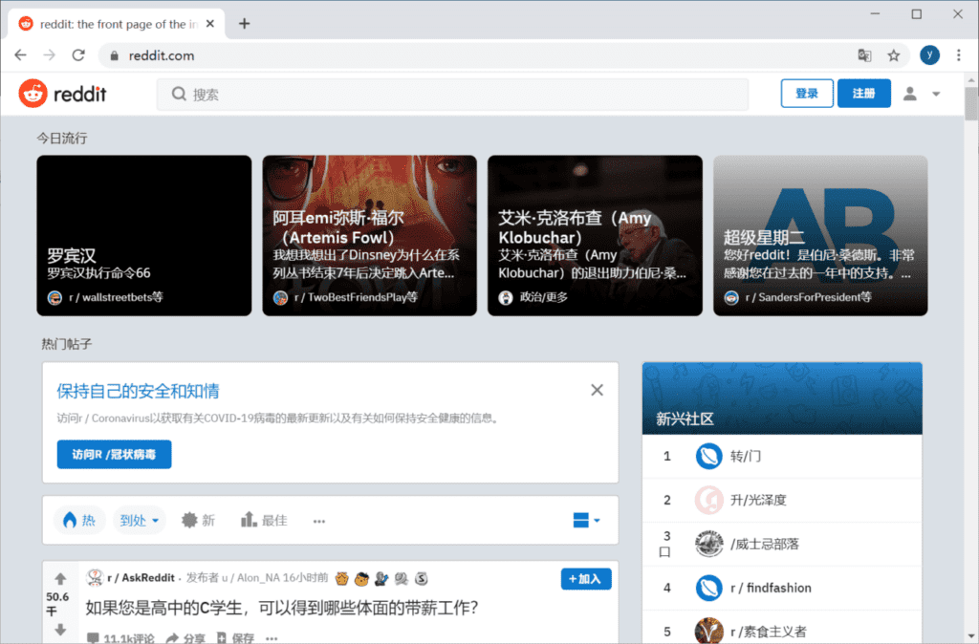The width and height of the screenshot is (979, 644).
Task: Open the user account dropdown menu
Action: pos(923,94)
